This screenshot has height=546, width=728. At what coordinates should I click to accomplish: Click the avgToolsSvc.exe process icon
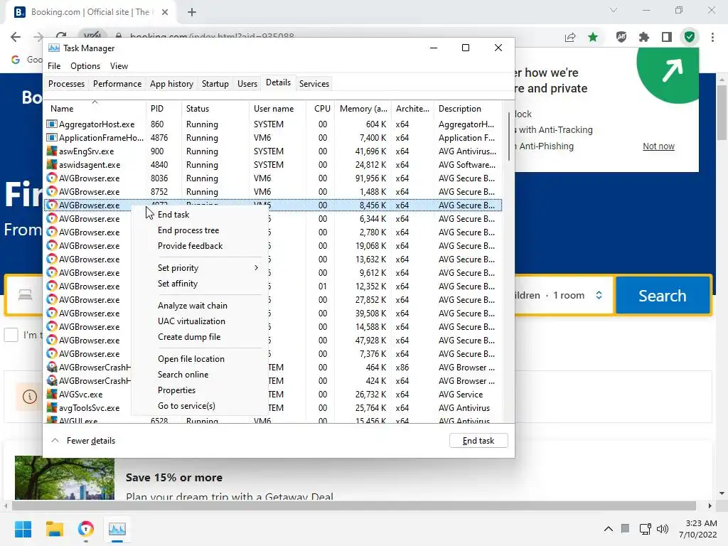pos(51,407)
